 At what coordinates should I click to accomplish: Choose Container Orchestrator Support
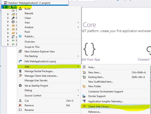pos(105,92)
